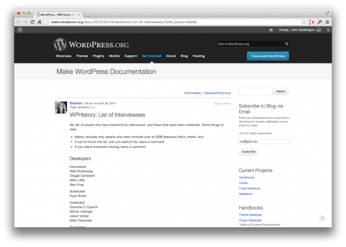Open the Hosting menu item

point(198,56)
